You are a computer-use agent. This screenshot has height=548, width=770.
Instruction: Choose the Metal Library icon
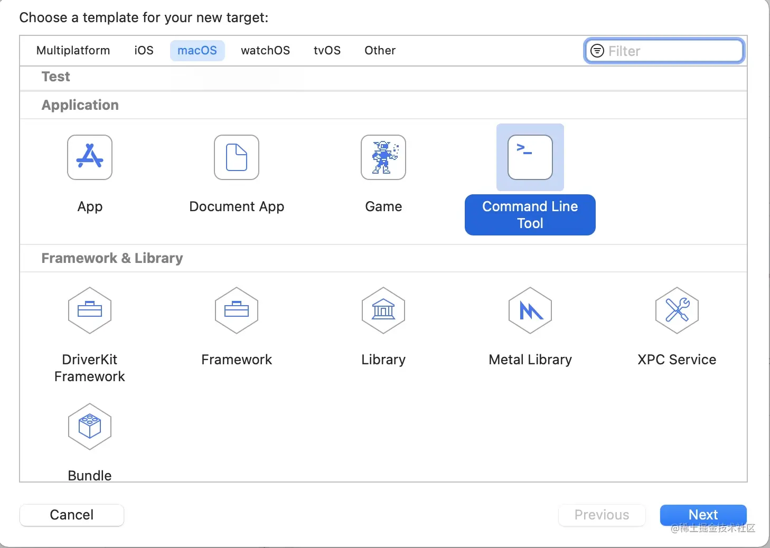(530, 310)
